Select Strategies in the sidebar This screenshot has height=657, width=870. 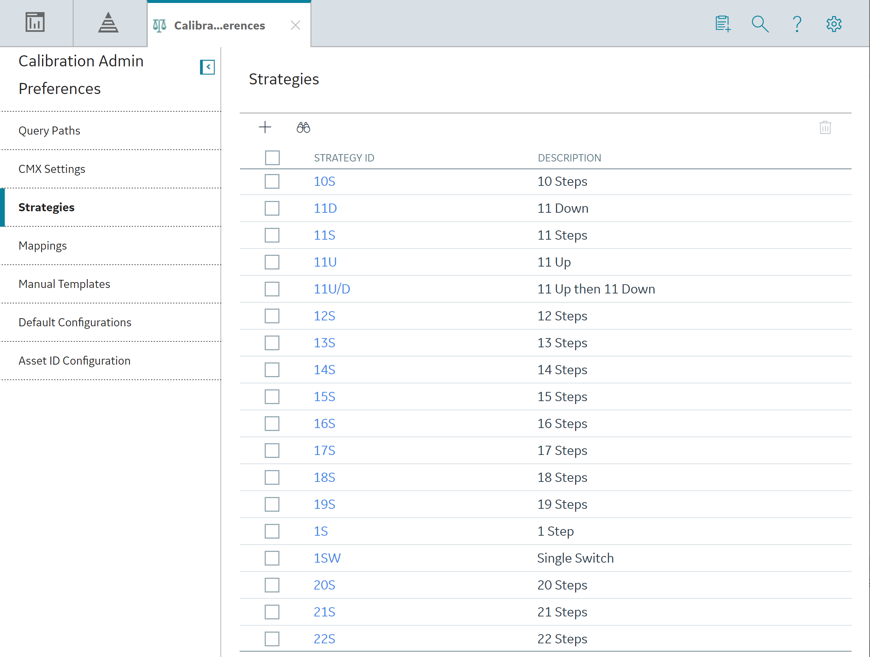point(111,207)
